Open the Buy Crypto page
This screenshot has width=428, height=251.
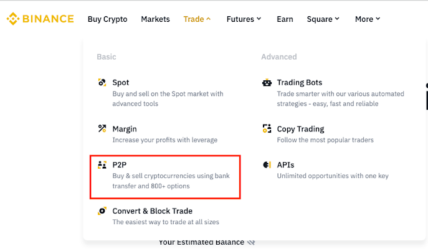click(x=107, y=19)
